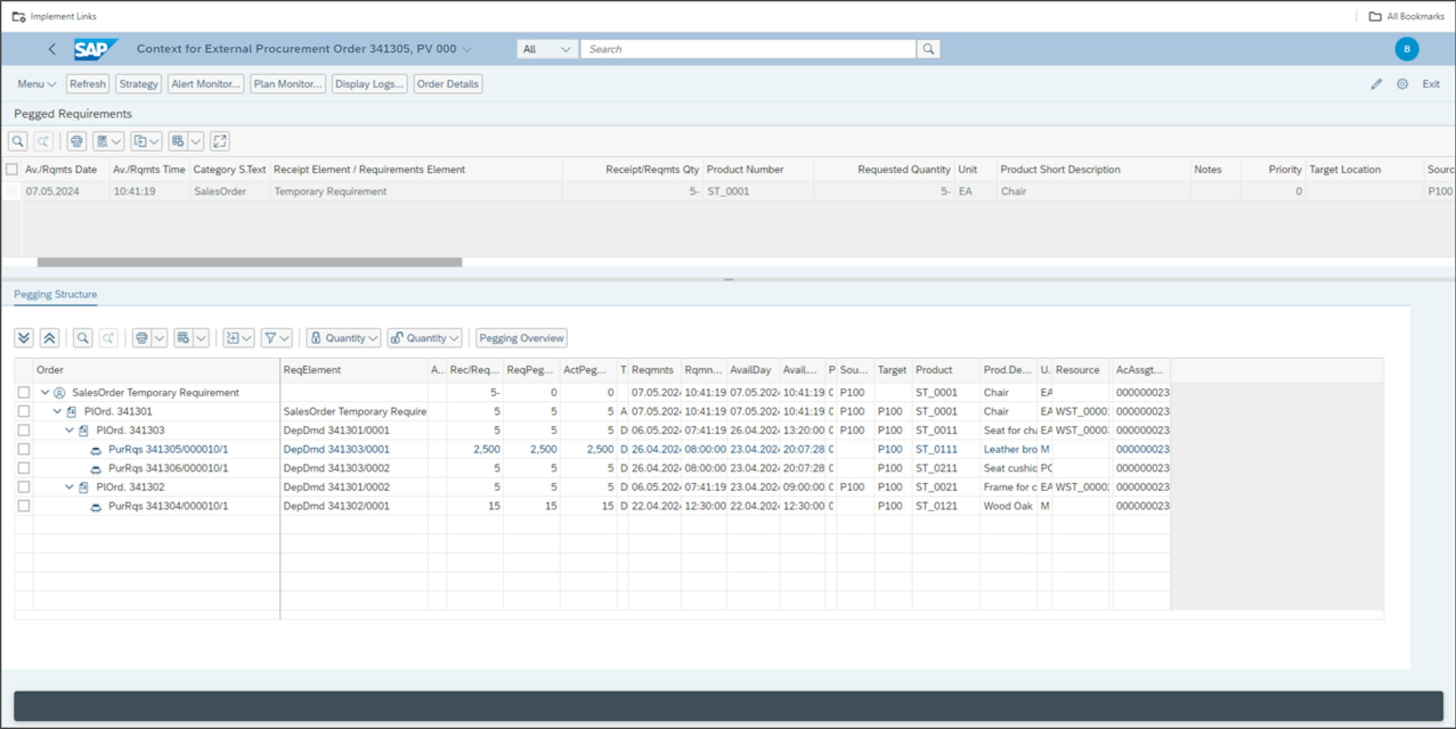Open the All search scope dropdown
Image resolution: width=1456 pixels, height=729 pixels.
[x=547, y=49]
